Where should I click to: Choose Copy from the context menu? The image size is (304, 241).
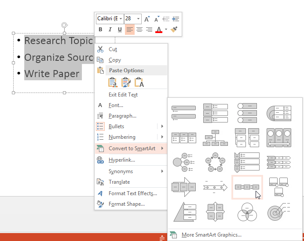(131, 60)
